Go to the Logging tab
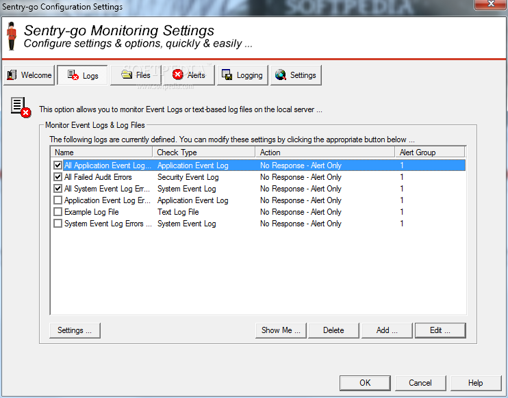The width and height of the screenshot is (508, 398). (x=242, y=75)
